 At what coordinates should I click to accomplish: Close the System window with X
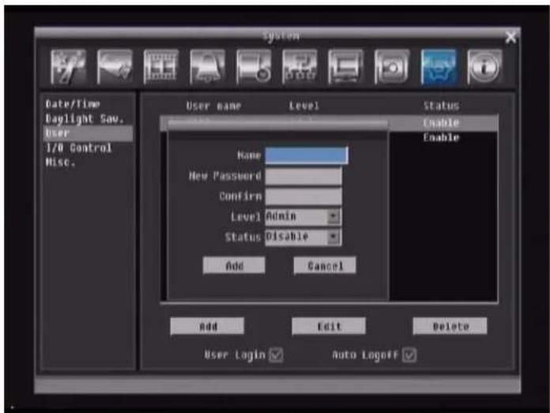click(x=510, y=37)
